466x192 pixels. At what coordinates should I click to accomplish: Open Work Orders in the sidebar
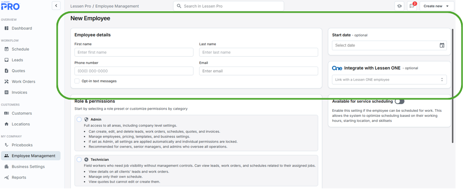coord(23,82)
